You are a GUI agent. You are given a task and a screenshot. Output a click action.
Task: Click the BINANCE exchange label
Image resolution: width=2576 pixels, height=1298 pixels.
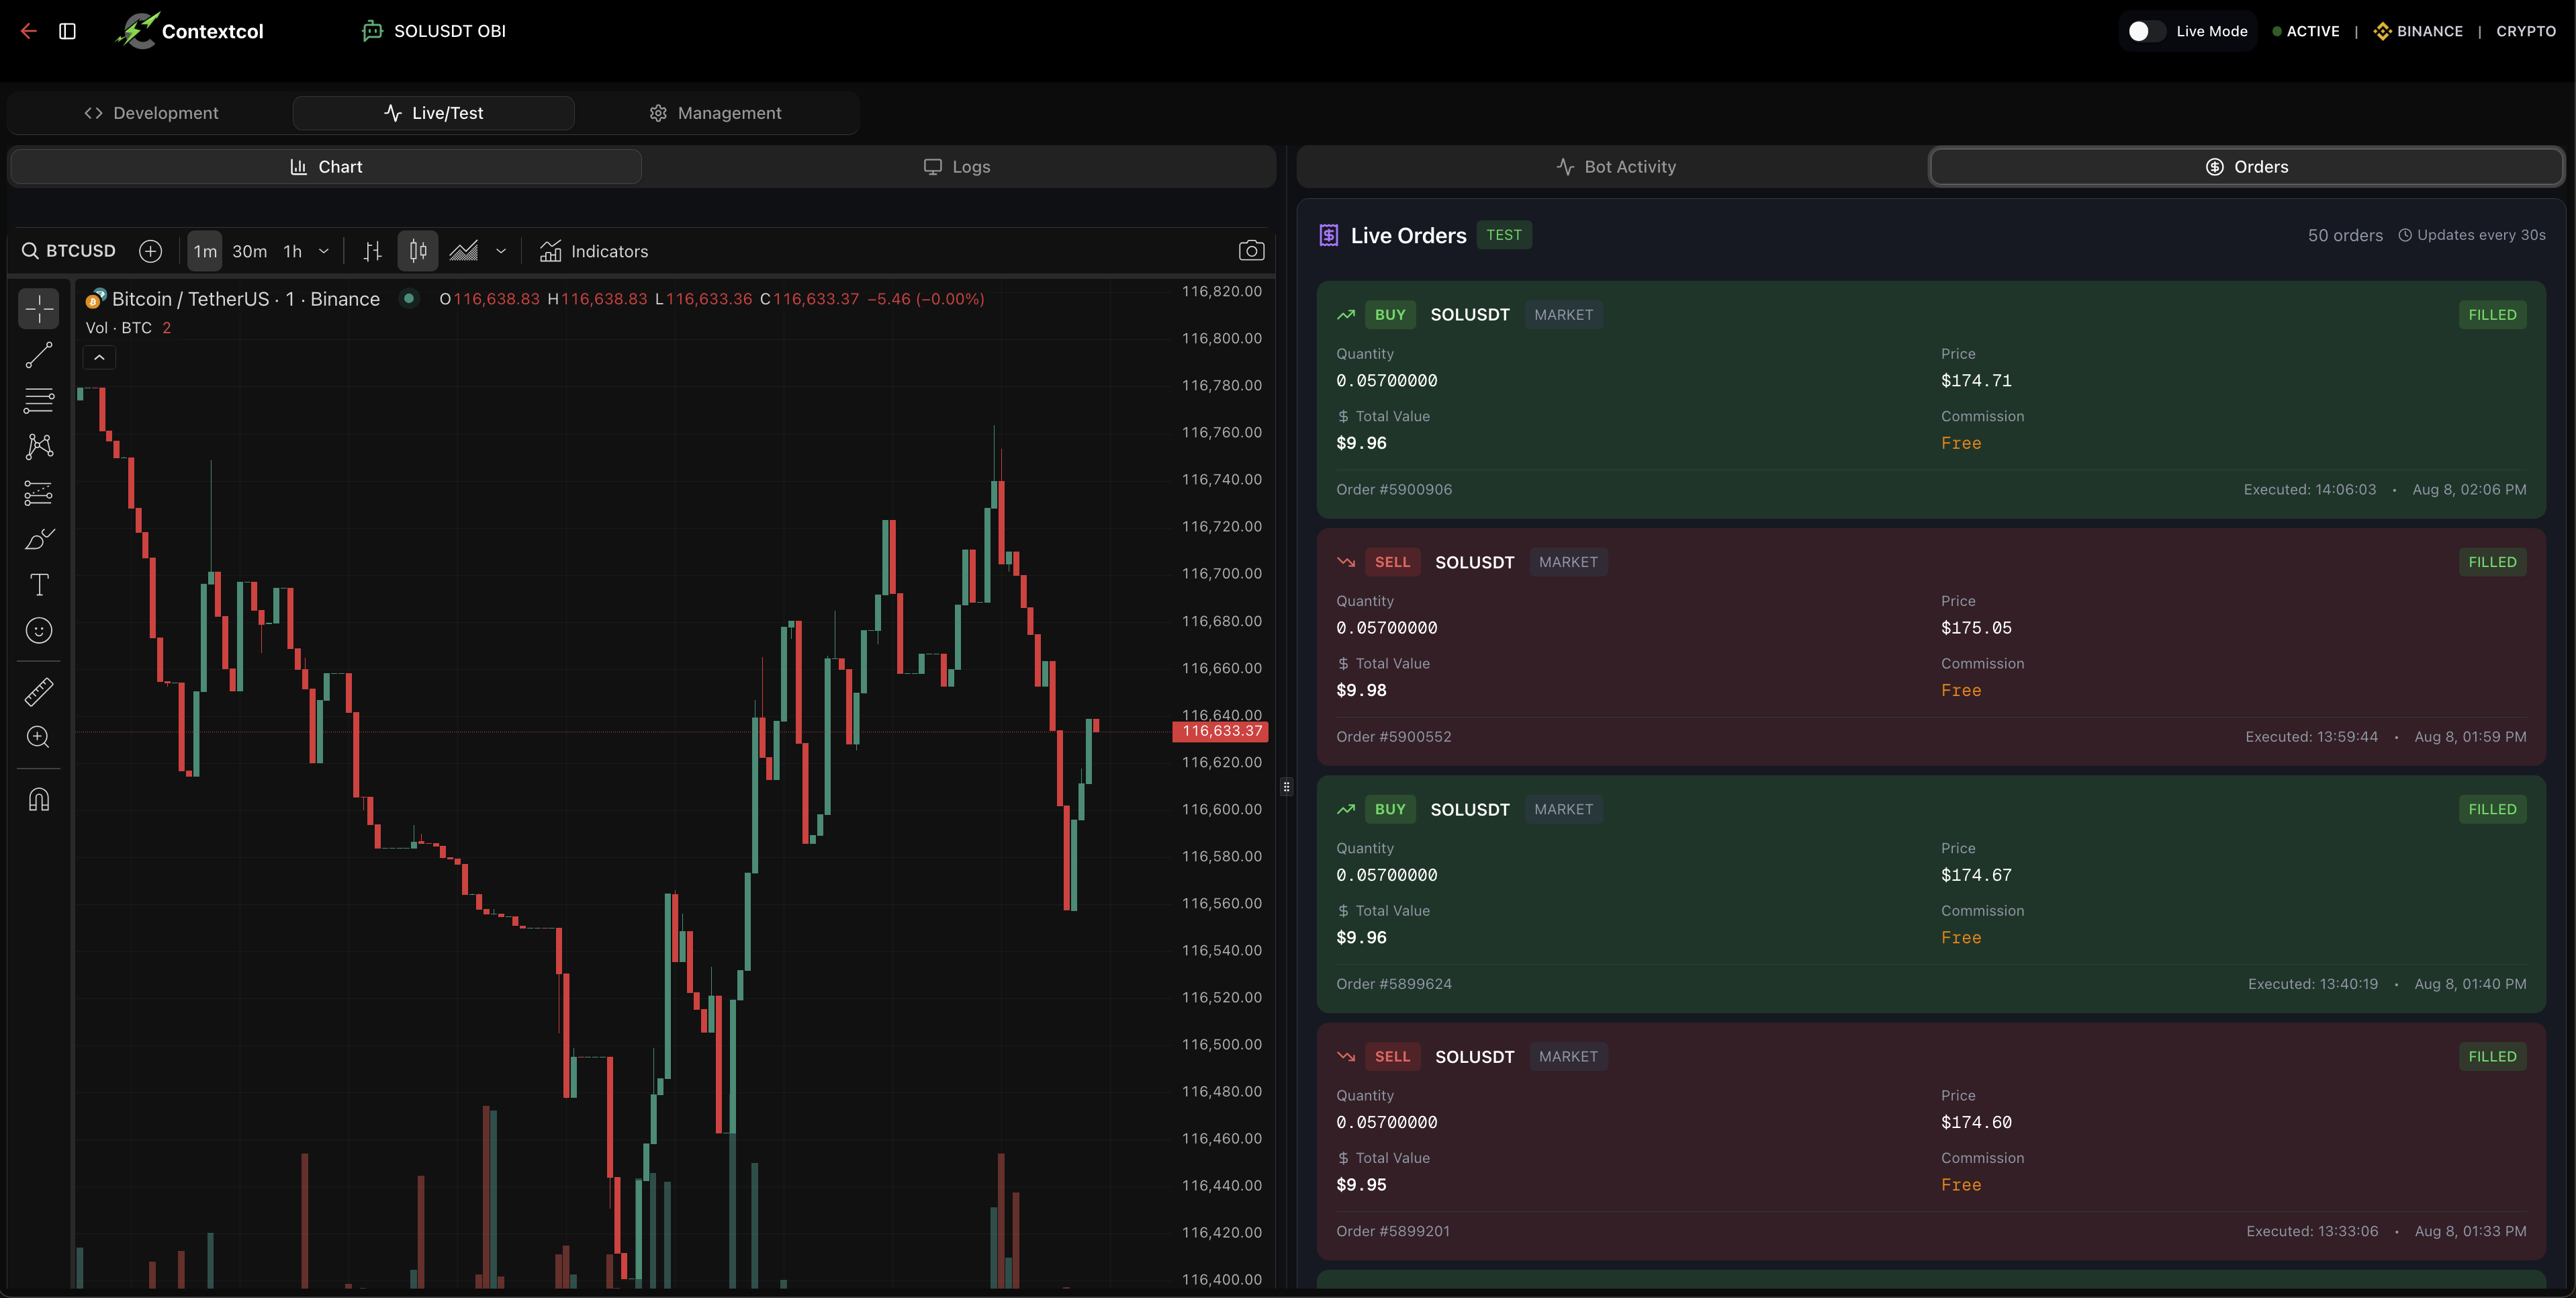coord(2418,31)
